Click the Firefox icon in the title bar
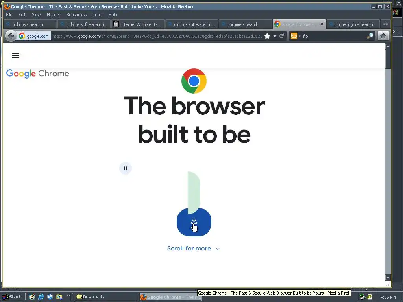This screenshot has width=403, height=302. tap(7, 6)
